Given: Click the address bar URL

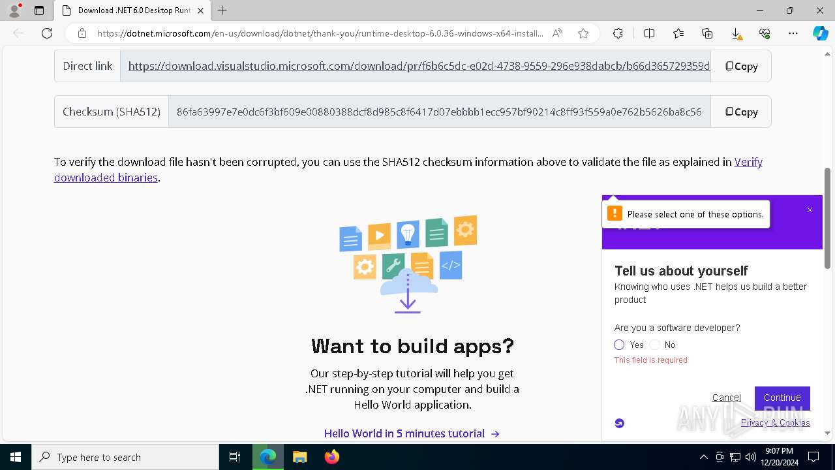Looking at the screenshot, I should click(320, 33).
